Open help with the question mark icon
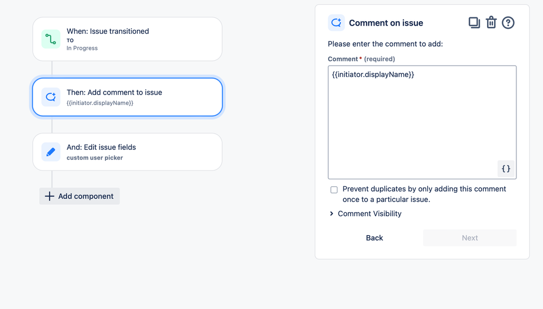543x309 pixels. (508, 23)
